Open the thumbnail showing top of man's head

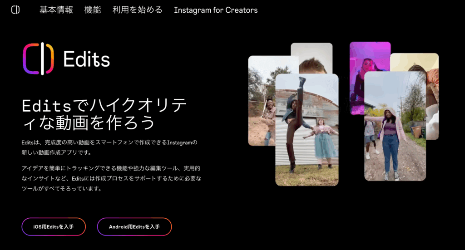[312, 58]
